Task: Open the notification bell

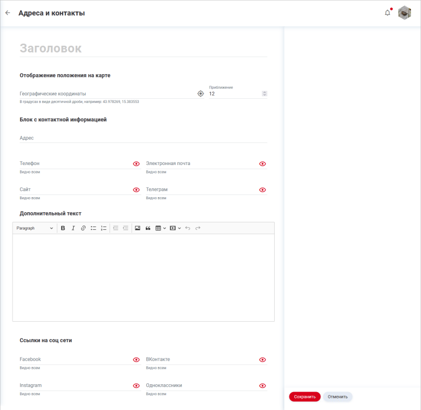Action: point(387,13)
